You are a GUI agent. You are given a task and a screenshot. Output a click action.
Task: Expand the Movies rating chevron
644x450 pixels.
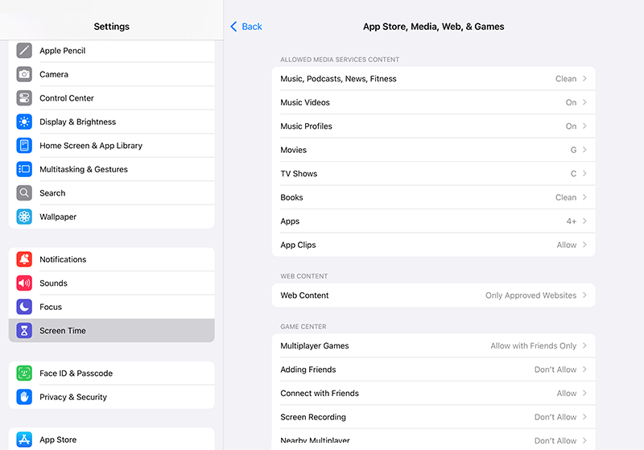pyautogui.click(x=584, y=150)
